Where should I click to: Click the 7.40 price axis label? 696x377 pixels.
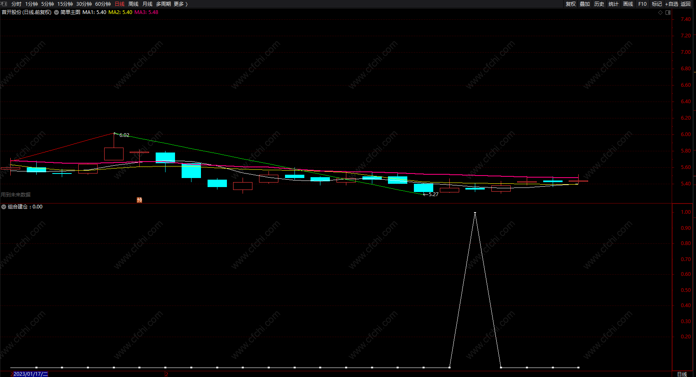686,19
